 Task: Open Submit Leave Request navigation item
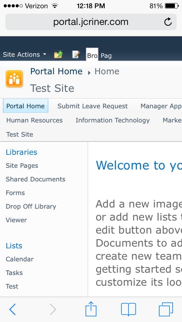point(92,106)
